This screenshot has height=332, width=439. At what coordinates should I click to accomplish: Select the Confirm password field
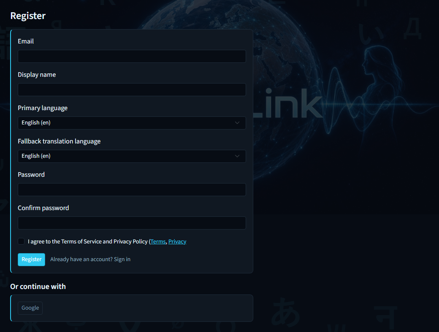[132, 223]
